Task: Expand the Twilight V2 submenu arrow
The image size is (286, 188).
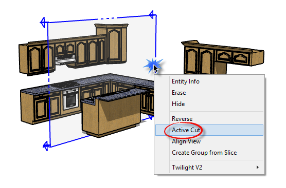Action: click(257, 168)
